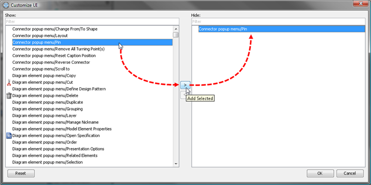The height and width of the screenshot is (185, 371).
Task: Select Diagram element popup menu/Define Design Pattern
Action: coord(59,89)
